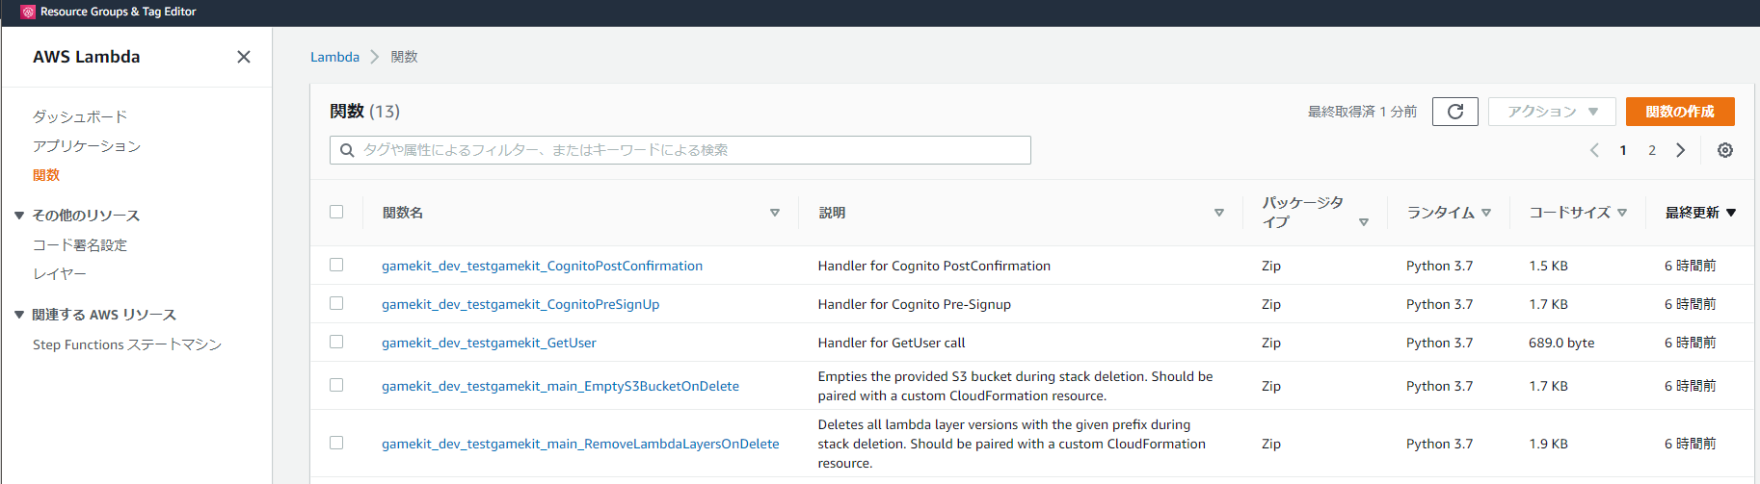Open コード署名設定 sidebar item

[x=80, y=245]
